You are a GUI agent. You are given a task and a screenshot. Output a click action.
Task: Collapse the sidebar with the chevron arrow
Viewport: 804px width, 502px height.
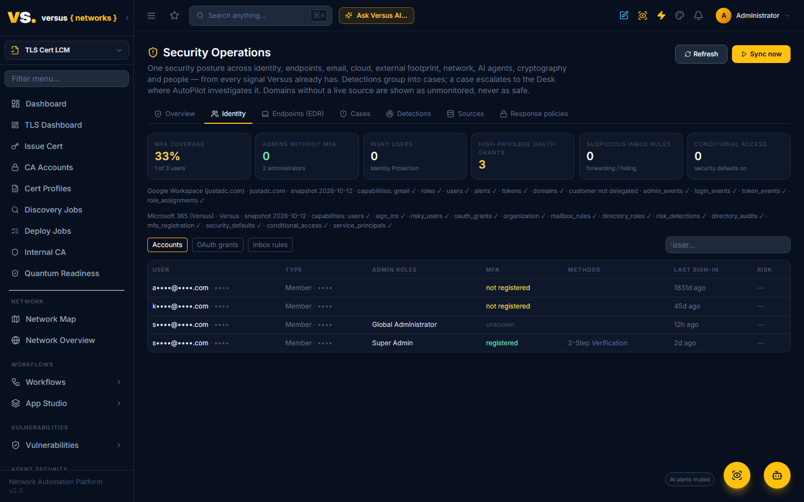[x=127, y=18]
